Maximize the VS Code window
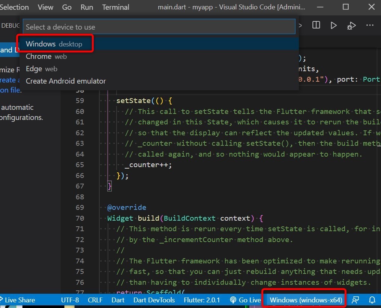The height and width of the screenshot is (308, 381). click(345, 7)
